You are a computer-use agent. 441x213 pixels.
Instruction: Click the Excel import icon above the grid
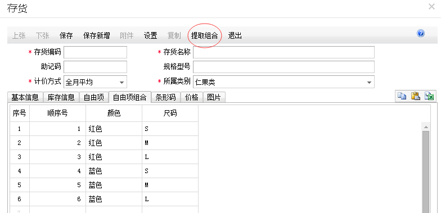click(x=429, y=96)
